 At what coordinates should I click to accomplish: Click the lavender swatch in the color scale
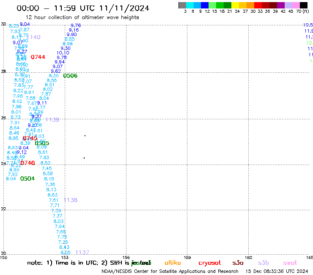pyautogui.click(x=288, y=5)
